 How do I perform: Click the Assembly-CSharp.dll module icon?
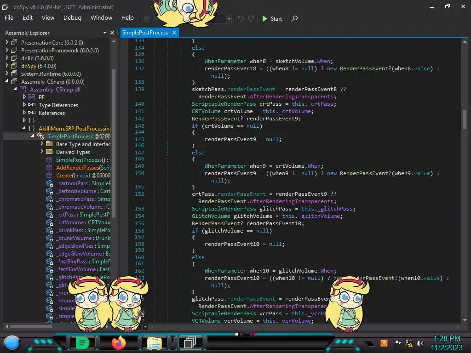(23, 89)
